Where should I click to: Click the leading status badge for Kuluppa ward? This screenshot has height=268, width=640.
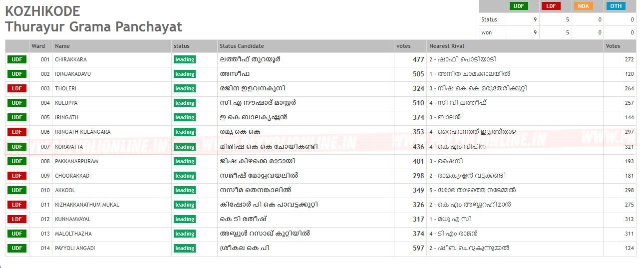(185, 103)
